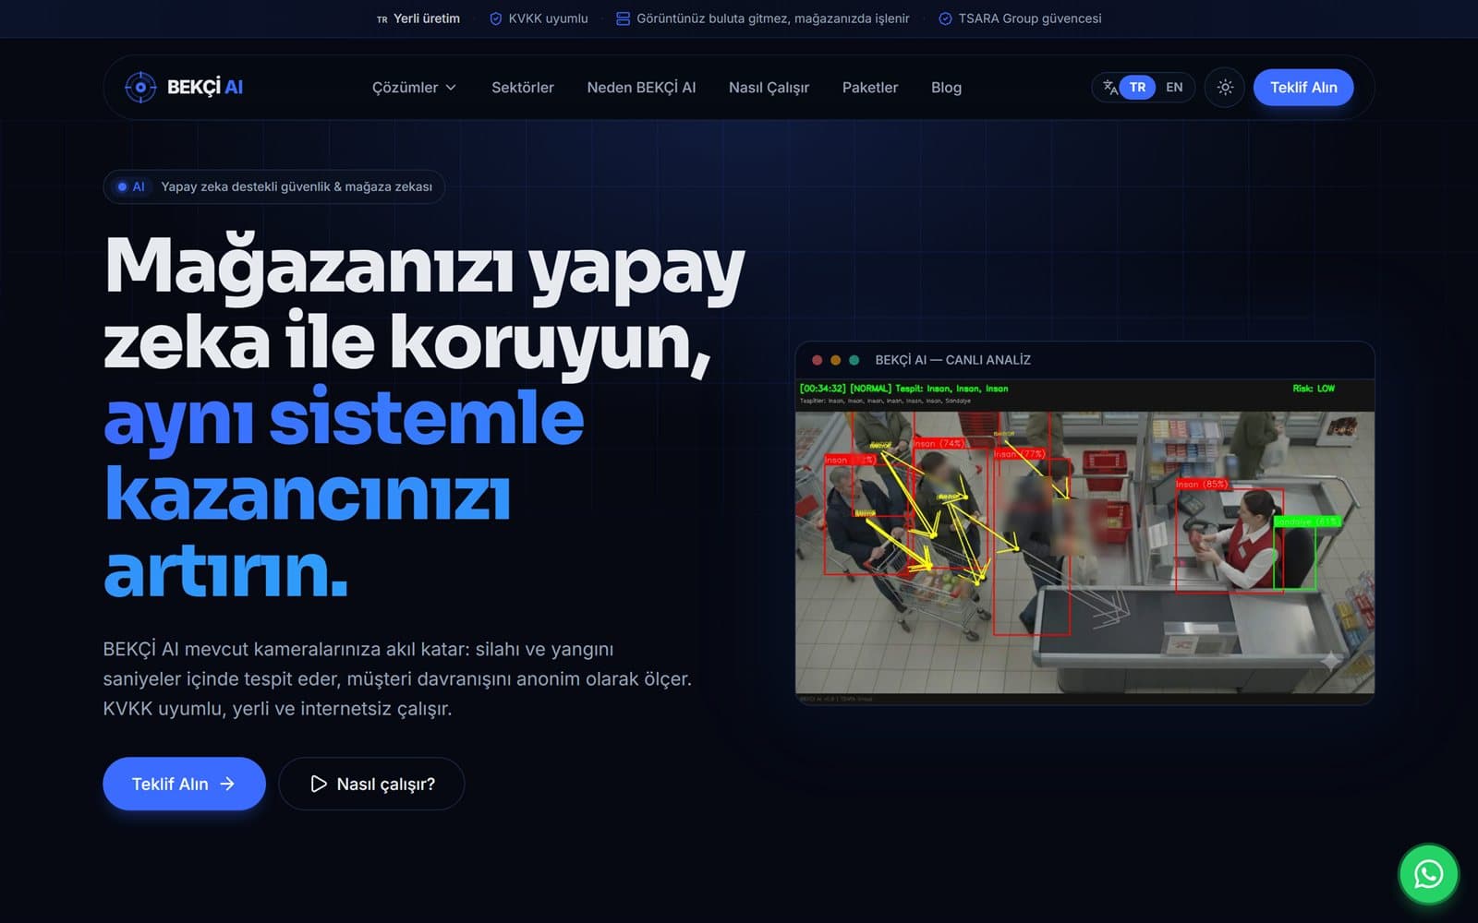Go to Neden BEKÇİ AI section

tap(641, 87)
